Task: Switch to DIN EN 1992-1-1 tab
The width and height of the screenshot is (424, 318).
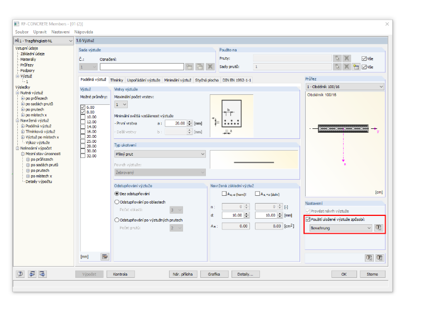Action: 237,80
